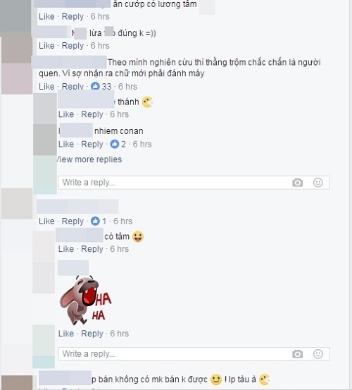Like the 'nhiem conan' comment
This screenshot has height=390, width=352.
(x=66, y=145)
